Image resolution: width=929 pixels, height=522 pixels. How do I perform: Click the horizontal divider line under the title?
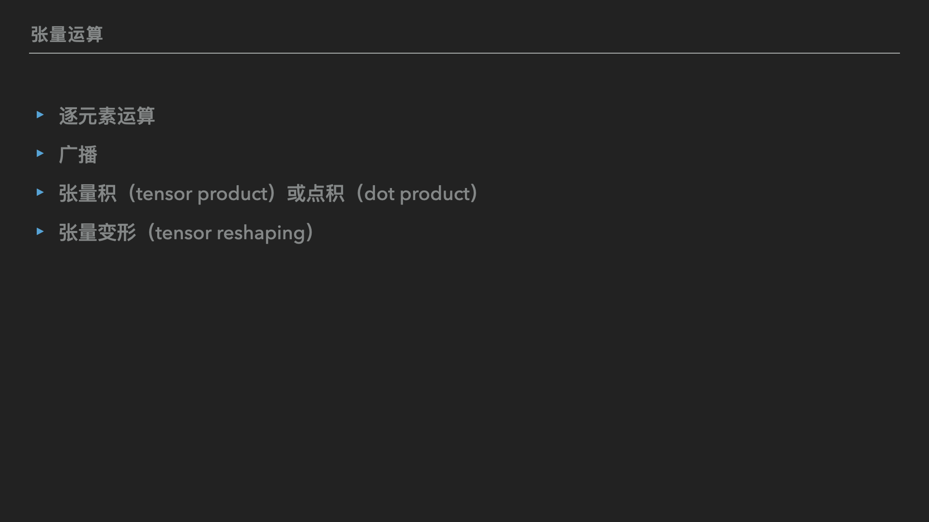tap(464, 53)
